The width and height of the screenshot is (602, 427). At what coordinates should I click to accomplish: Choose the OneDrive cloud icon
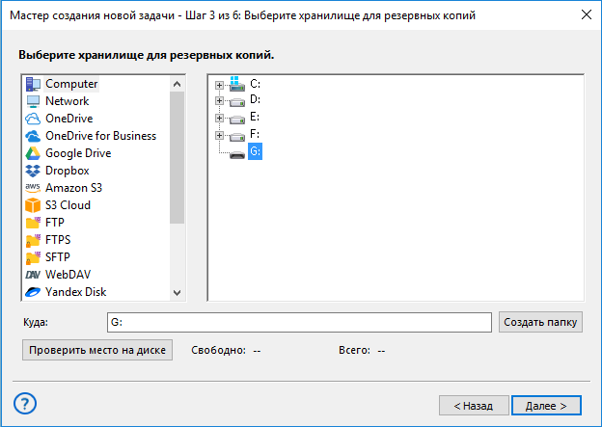[34, 119]
